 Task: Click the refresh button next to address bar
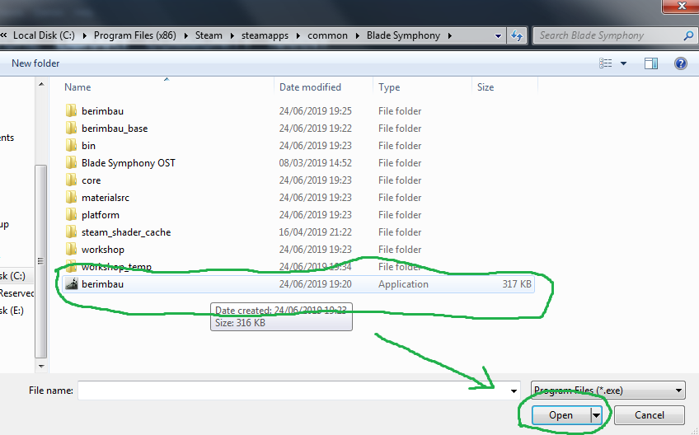click(x=517, y=35)
